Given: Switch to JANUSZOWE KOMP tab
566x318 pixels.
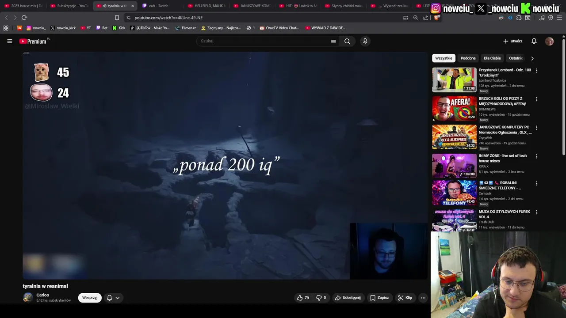Looking at the screenshot, I should click(x=252, y=6).
